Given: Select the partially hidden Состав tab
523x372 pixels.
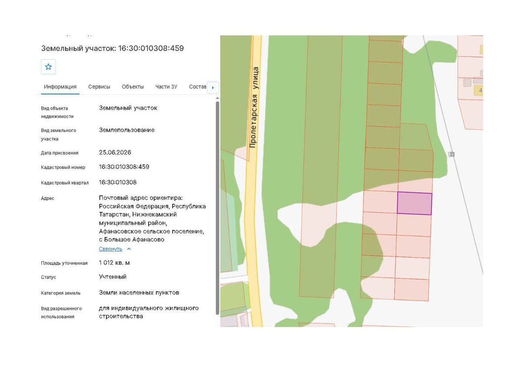Looking at the screenshot, I should coord(197,87).
